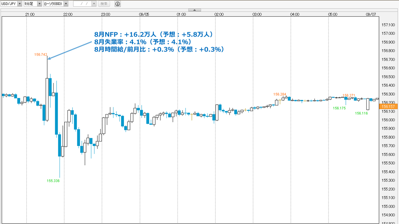Screen dimensions: 399x224
Task: Click the 155.700 price axis label
Action: (388, 146)
